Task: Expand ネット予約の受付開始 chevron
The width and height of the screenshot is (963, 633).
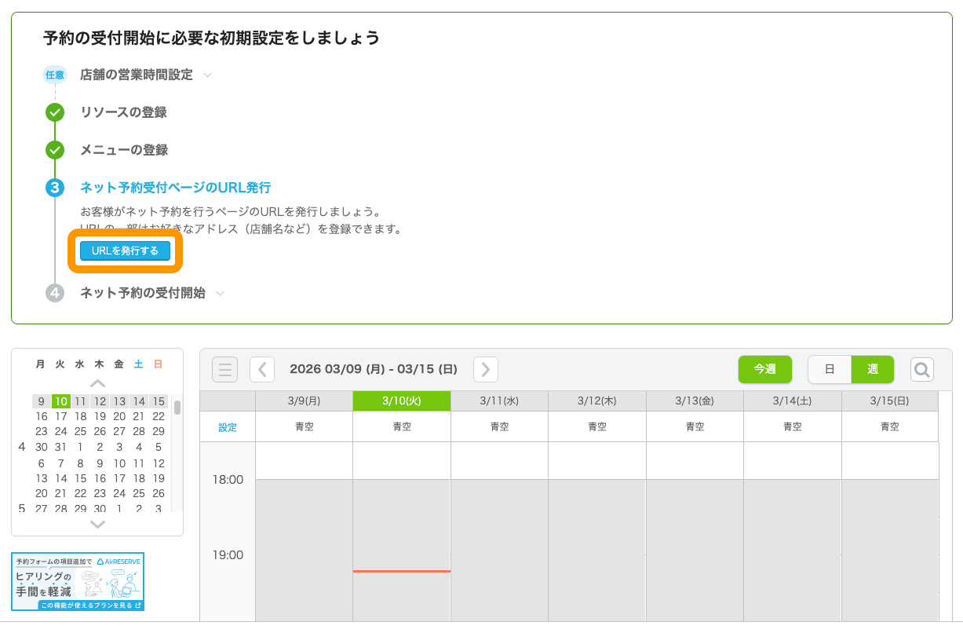Action: tap(220, 294)
